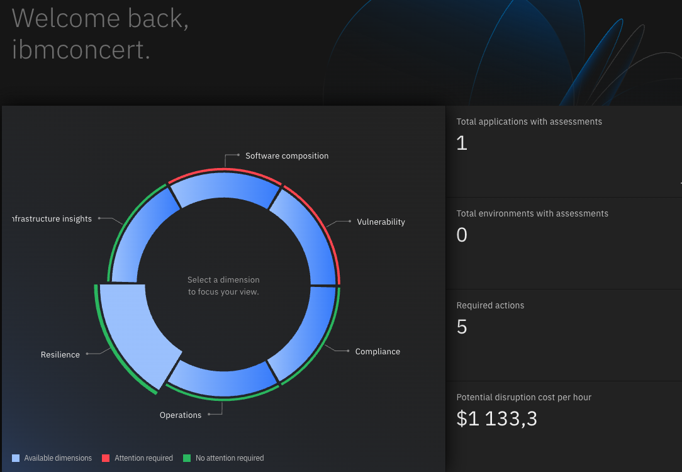Viewport: 682px width, 472px height.
Task: Click the No attention required legend text
Action: (x=230, y=458)
